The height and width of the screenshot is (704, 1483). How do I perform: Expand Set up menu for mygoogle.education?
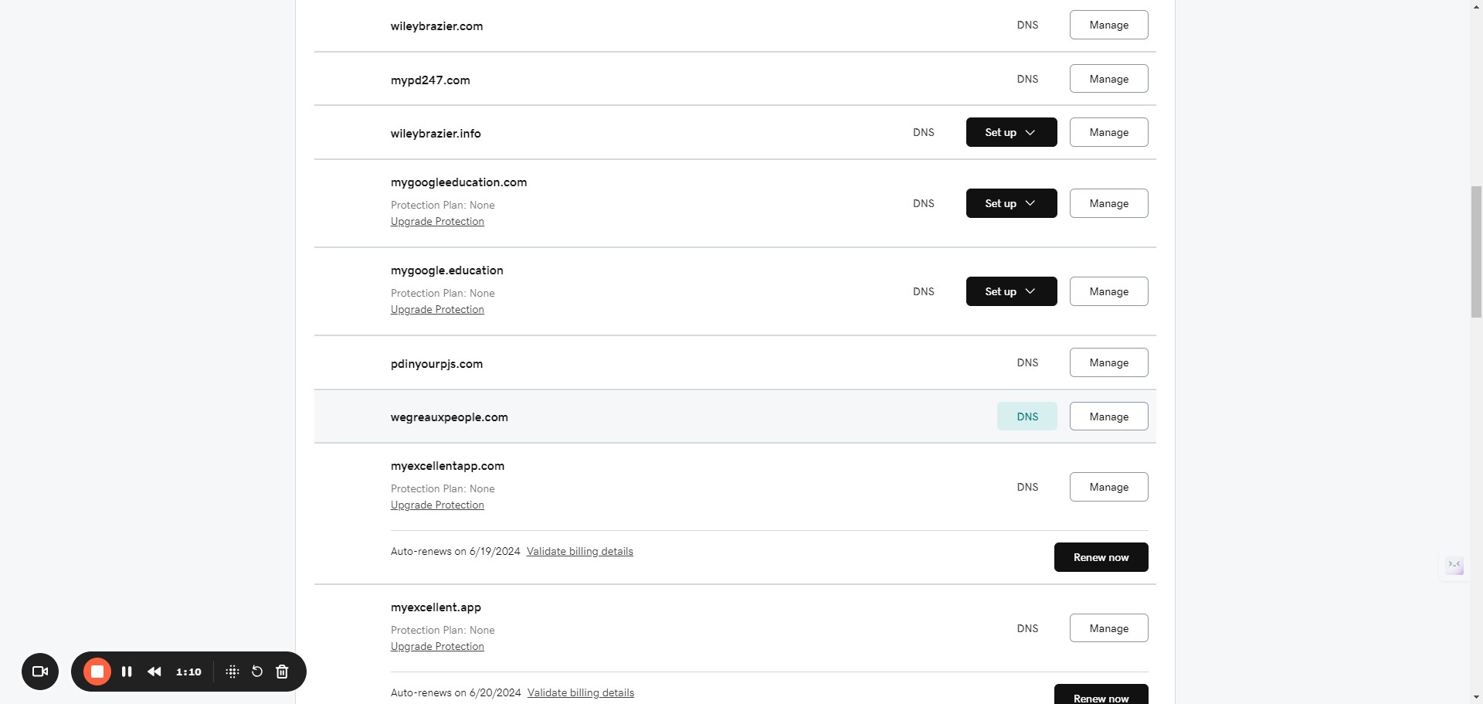click(x=1011, y=291)
